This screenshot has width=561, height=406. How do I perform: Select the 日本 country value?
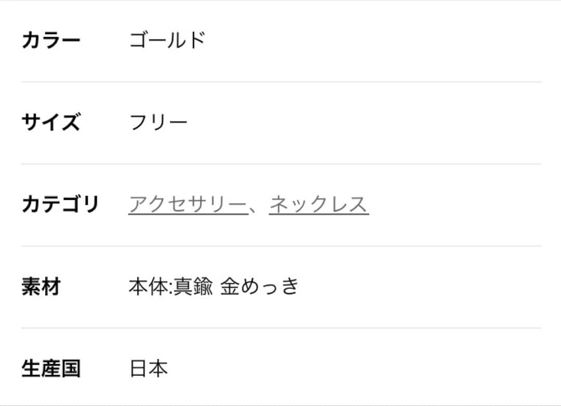(149, 369)
